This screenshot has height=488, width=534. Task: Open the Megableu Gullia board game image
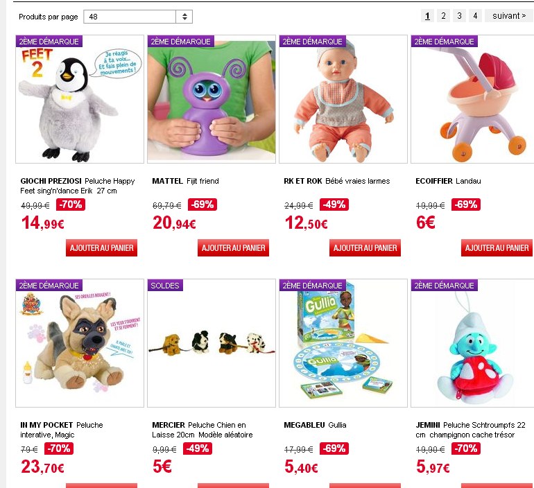point(343,343)
